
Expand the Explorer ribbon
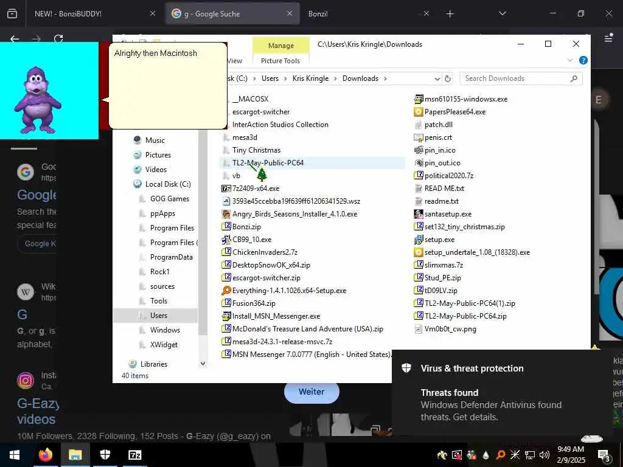569,60
